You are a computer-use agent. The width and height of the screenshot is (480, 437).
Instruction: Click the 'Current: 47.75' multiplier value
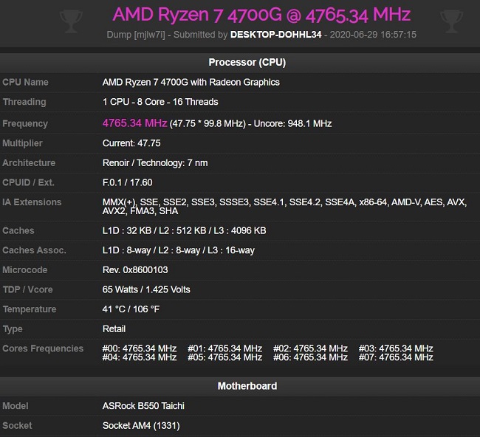point(131,143)
